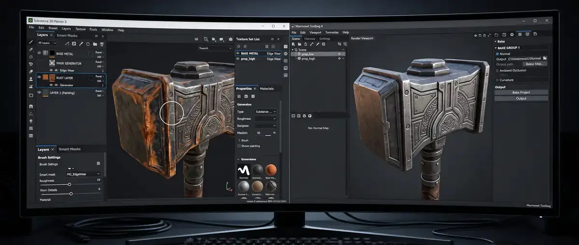Open the Texture menu in Substance Painter

point(80,29)
